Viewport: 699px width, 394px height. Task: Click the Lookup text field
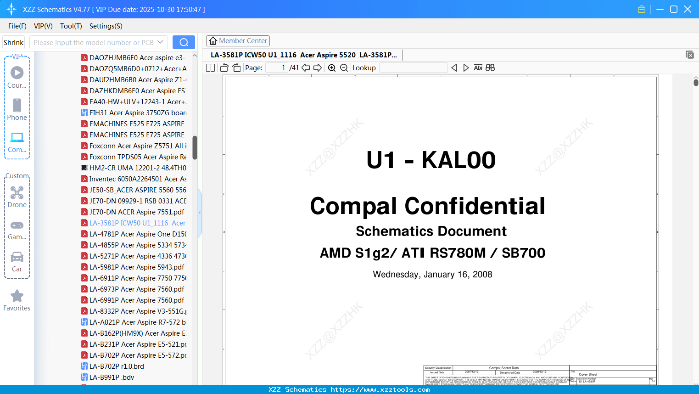[413, 68]
